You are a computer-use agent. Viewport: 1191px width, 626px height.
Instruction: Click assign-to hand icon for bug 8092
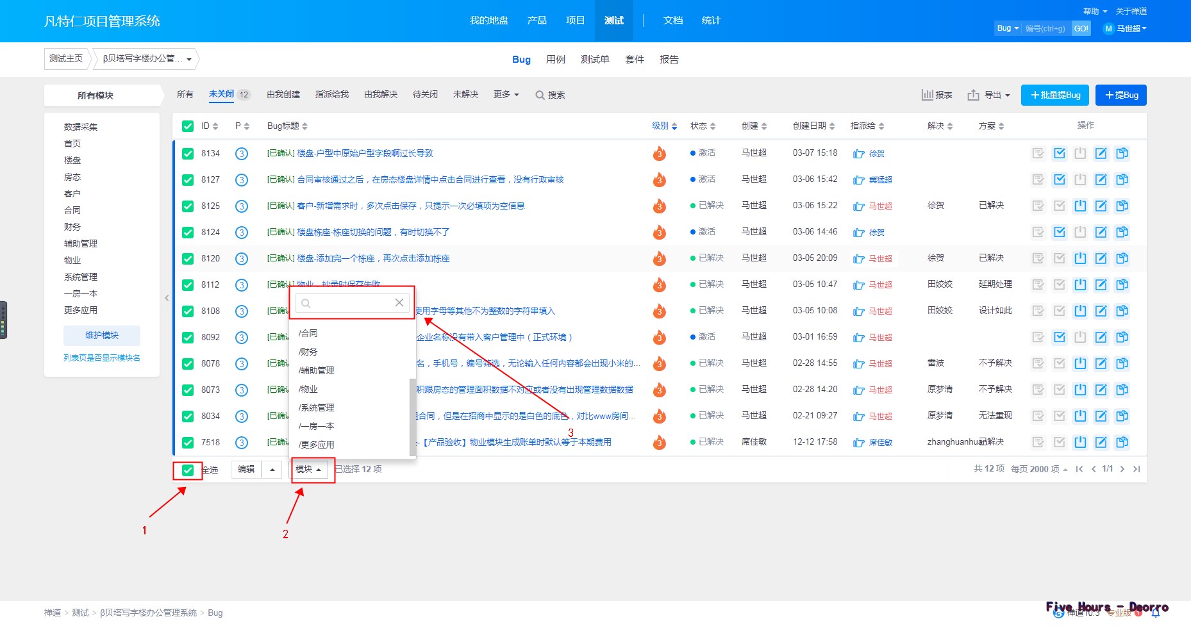tap(859, 338)
